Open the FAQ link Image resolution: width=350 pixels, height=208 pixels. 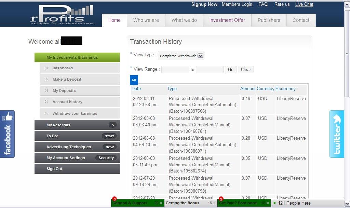263,4
